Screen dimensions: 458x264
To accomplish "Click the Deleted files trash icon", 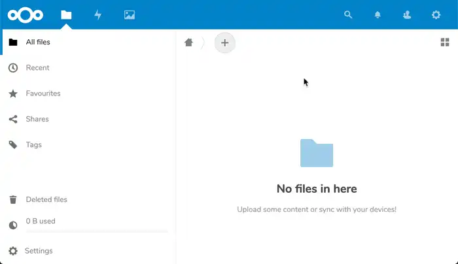I will (13, 199).
